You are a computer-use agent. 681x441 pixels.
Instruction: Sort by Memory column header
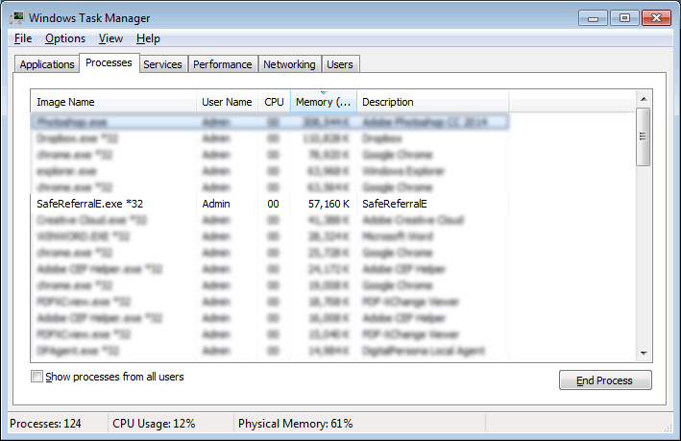324,102
